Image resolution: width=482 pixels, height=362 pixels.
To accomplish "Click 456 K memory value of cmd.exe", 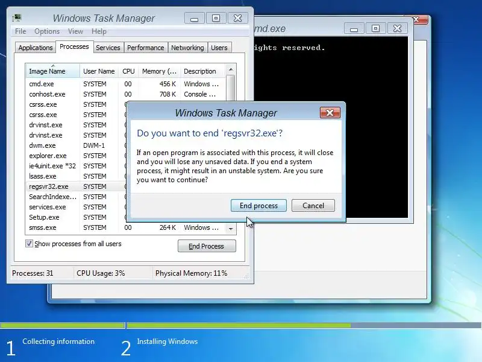I will pyautogui.click(x=167, y=84).
